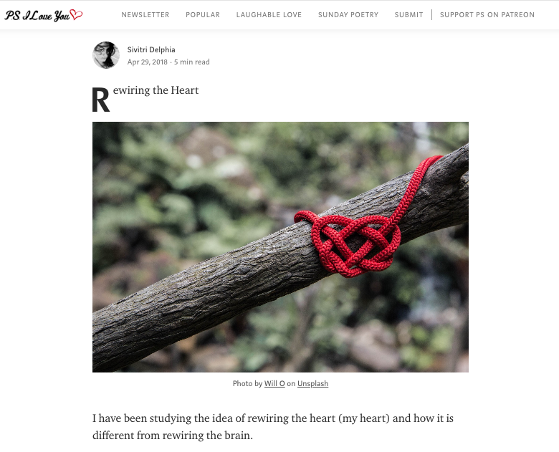The height and width of the screenshot is (452, 559).
Task: Click the large drop cap letter R
Action: click(x=100, y=100)
